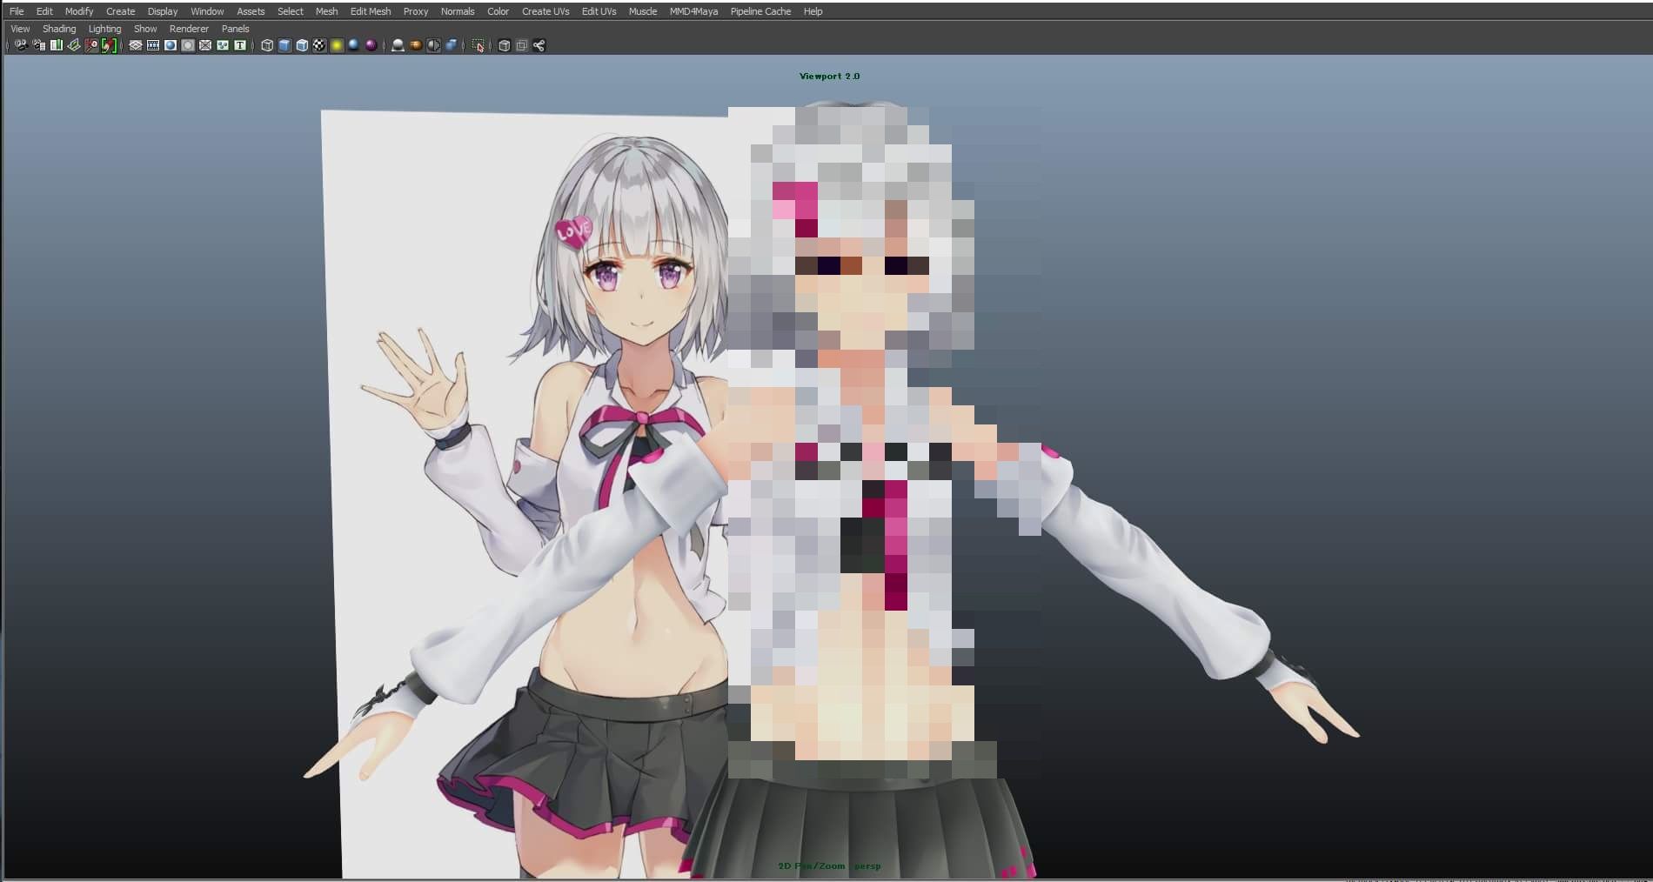Open the Help menu

point(813,11)
